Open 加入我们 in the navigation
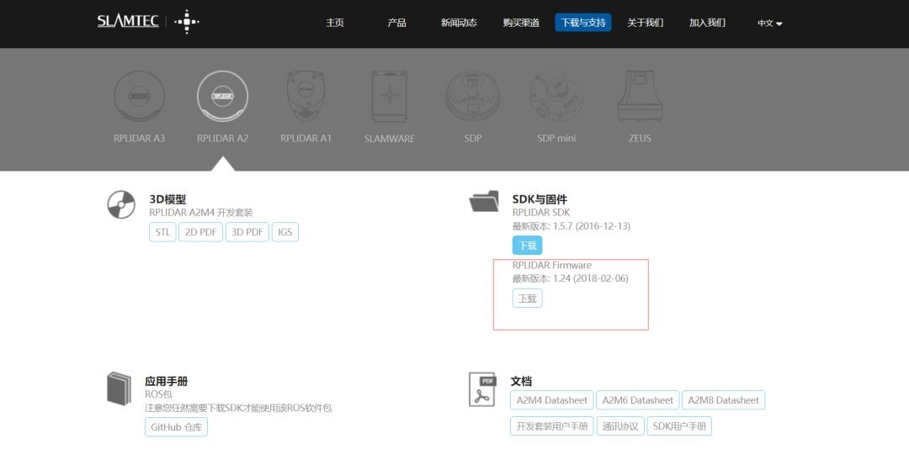Screen dimensions: 909x460 click(x=707, y=23)
